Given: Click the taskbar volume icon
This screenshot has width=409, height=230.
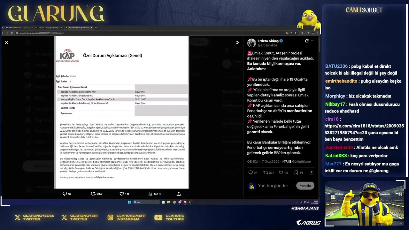Looking at the screenshot, I should pos(308,202).
